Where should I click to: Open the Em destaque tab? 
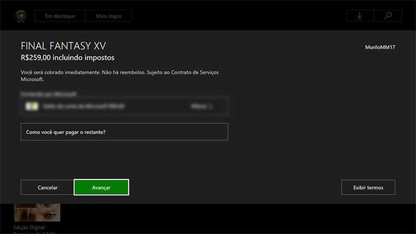(x=60, y=16)
